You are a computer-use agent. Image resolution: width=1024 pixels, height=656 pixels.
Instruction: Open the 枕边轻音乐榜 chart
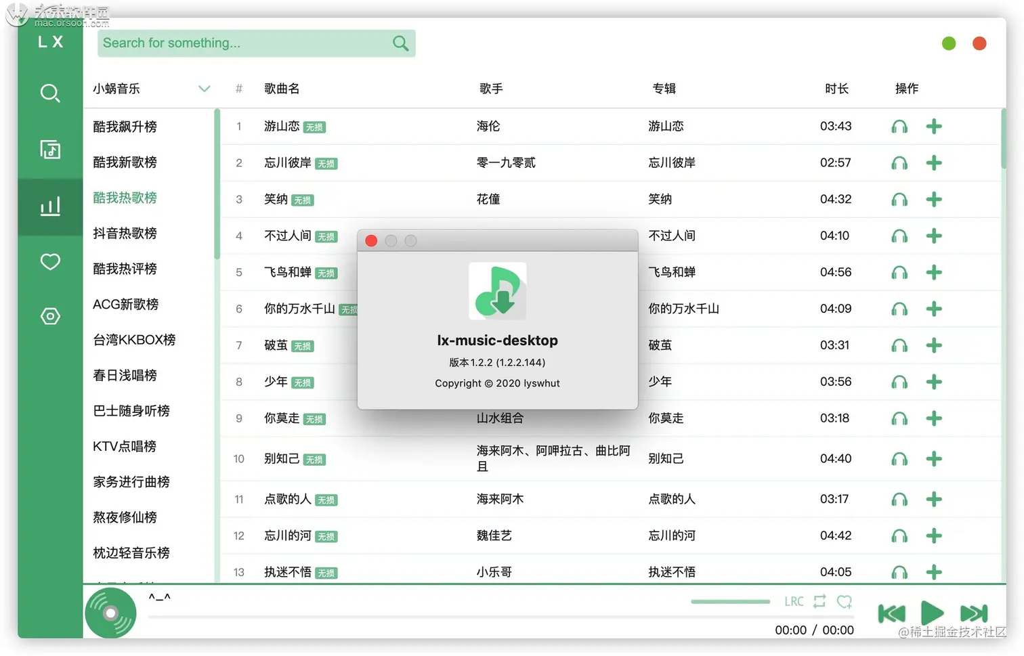pyautogui.click(x=131, y=553)
